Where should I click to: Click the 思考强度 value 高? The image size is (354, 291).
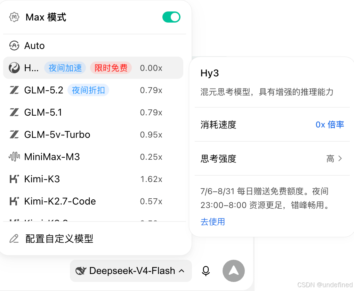pyautogui.click(x=330, y=159)
